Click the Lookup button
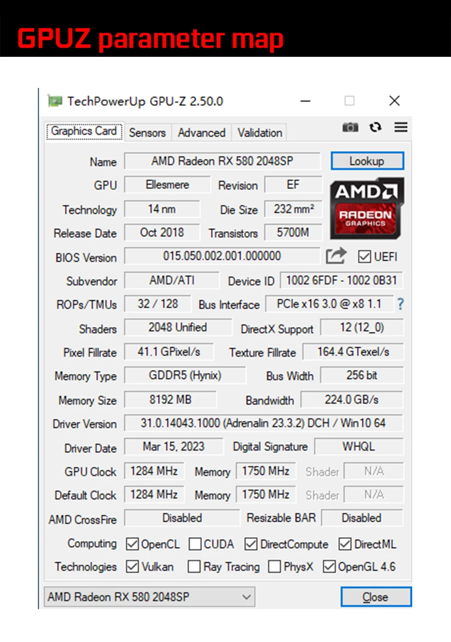The image size is (451, 642). coord(367,161)
